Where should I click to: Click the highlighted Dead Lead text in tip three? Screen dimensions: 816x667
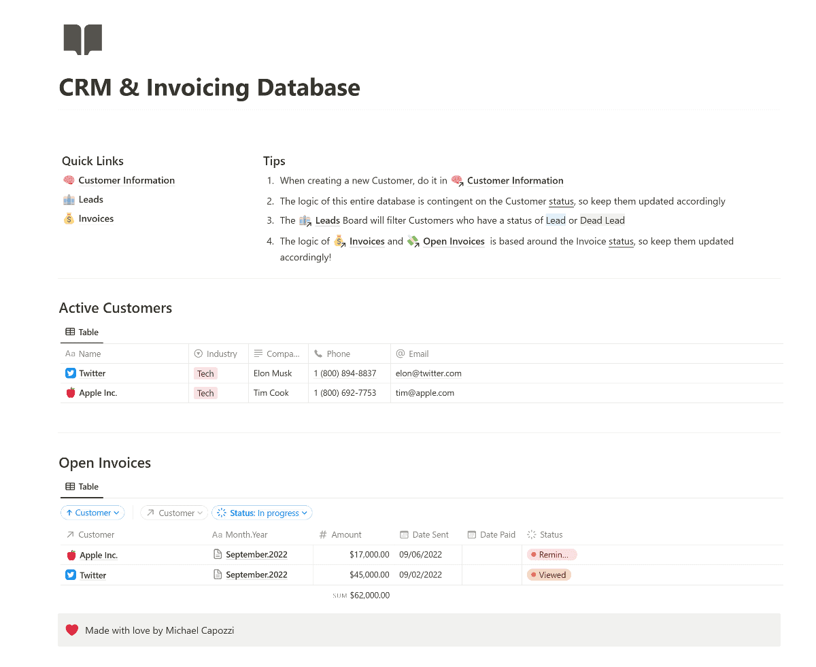[x=602, y=220]
